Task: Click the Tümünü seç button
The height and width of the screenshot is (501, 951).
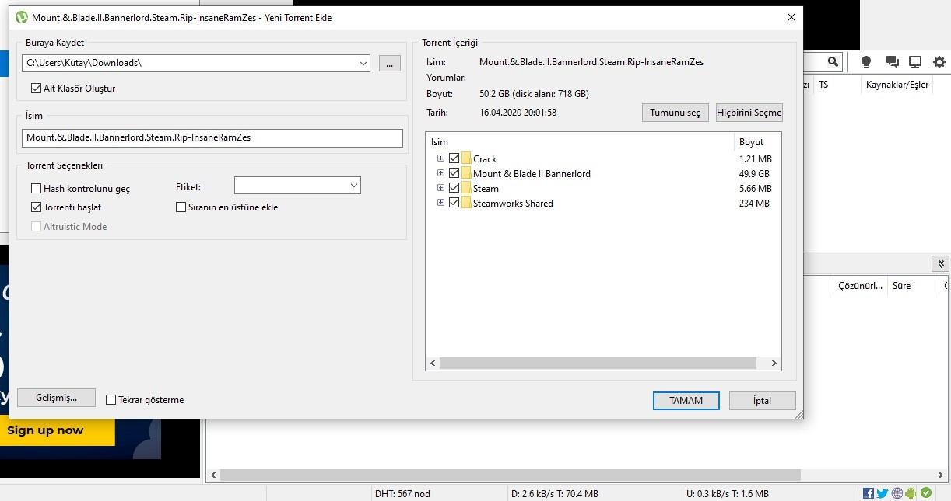Action: (x=675, y=113)
